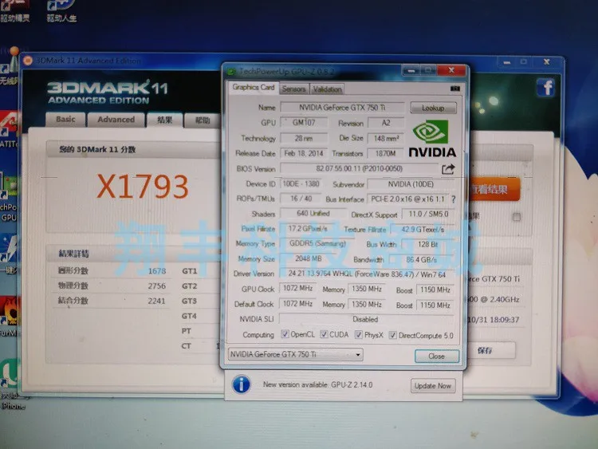The width and height of the screenshot is (598, 449).
Task: Click the Subvendor value NVIDIA (10DE)
Action: tap(411, 184)
